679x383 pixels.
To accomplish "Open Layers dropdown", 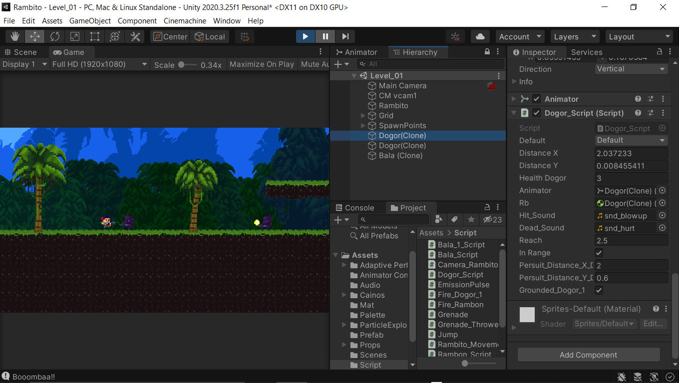I will 575,36.
